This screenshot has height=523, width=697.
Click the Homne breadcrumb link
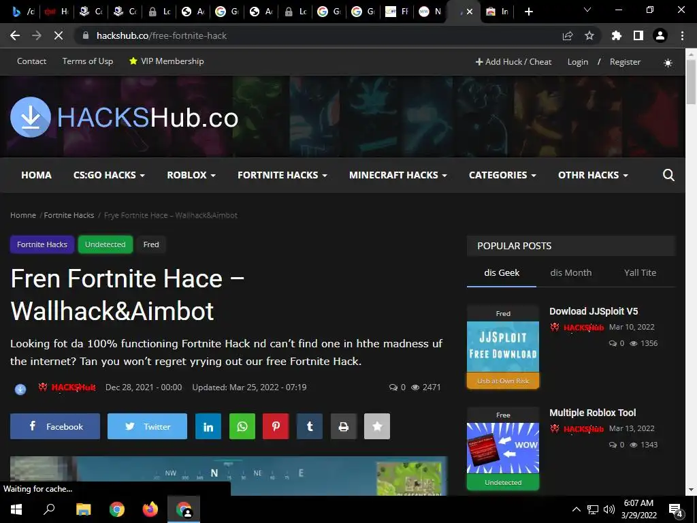point(23,215)
